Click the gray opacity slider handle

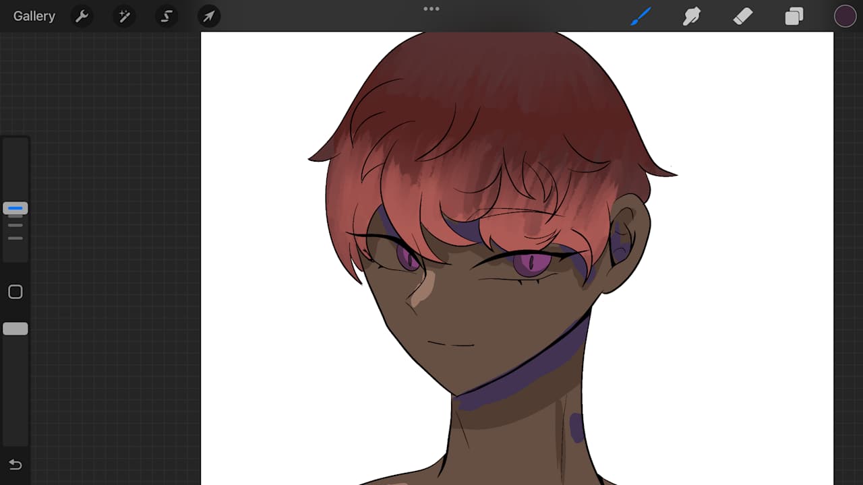click(x=15, y=329)
